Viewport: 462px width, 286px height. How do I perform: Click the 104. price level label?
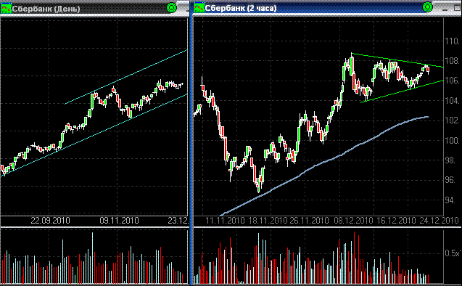point(452,101)
